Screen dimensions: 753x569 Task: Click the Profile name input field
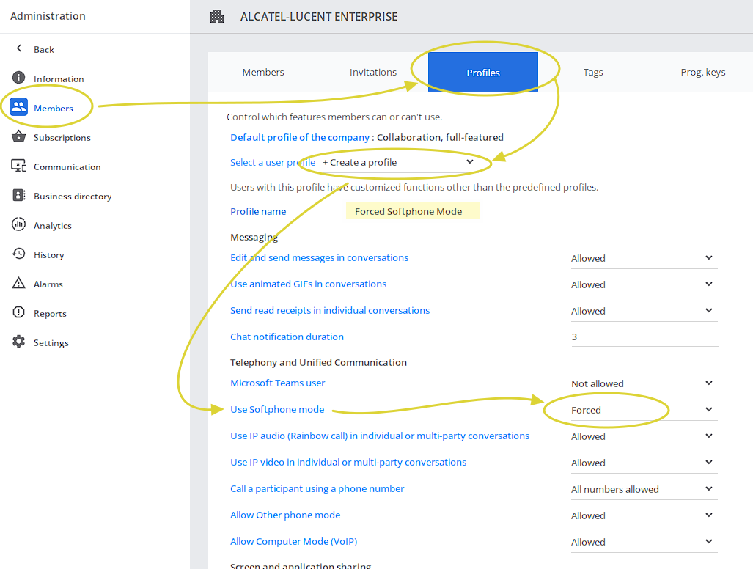[x=438, y=211]
